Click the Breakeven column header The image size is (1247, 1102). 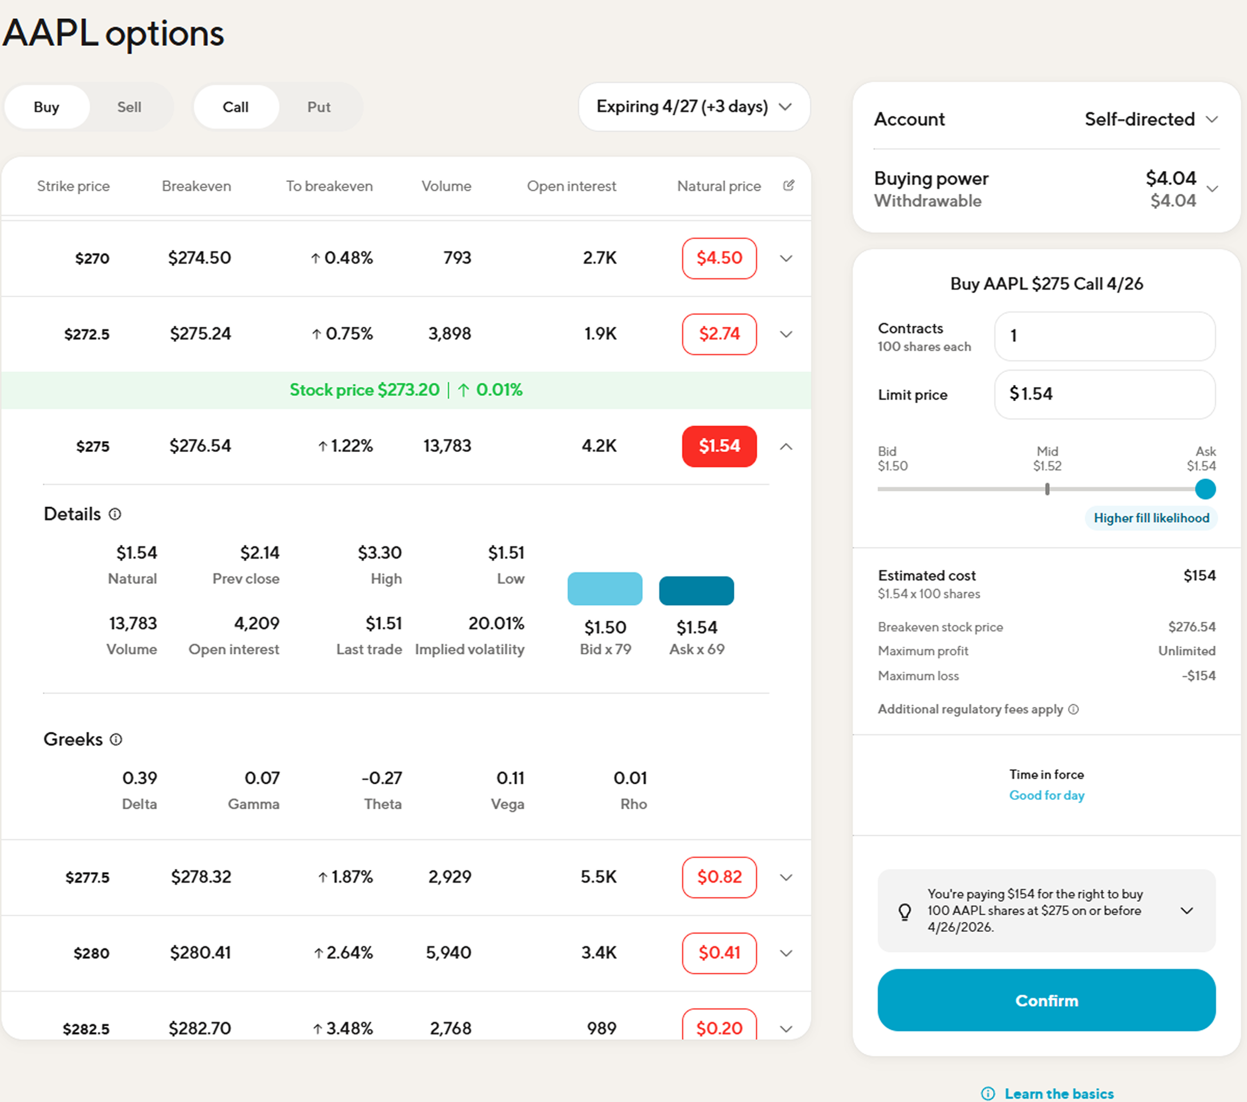(x=196, y=186)
